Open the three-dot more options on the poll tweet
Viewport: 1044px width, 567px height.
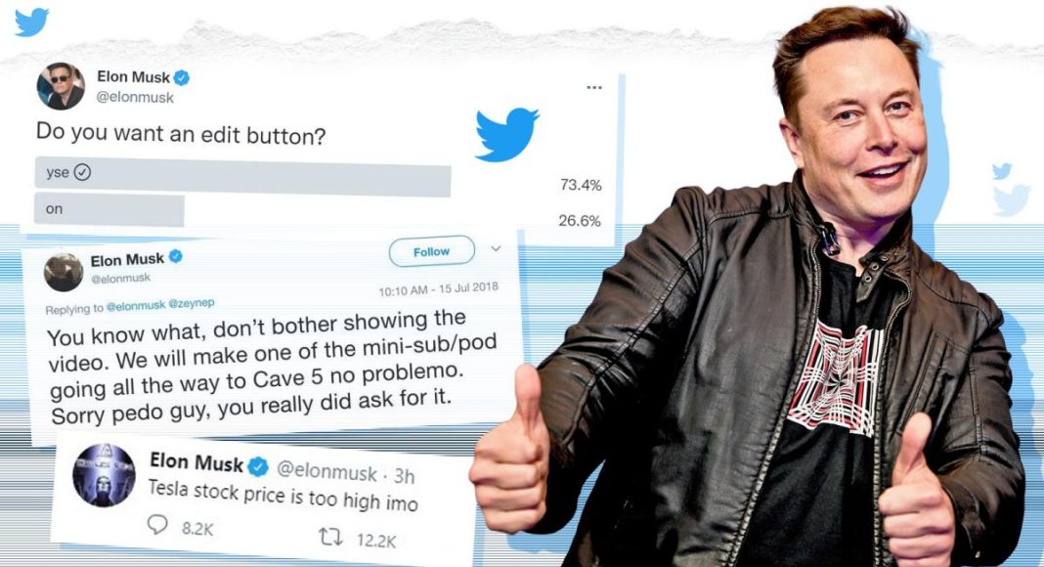click(594, 87)
